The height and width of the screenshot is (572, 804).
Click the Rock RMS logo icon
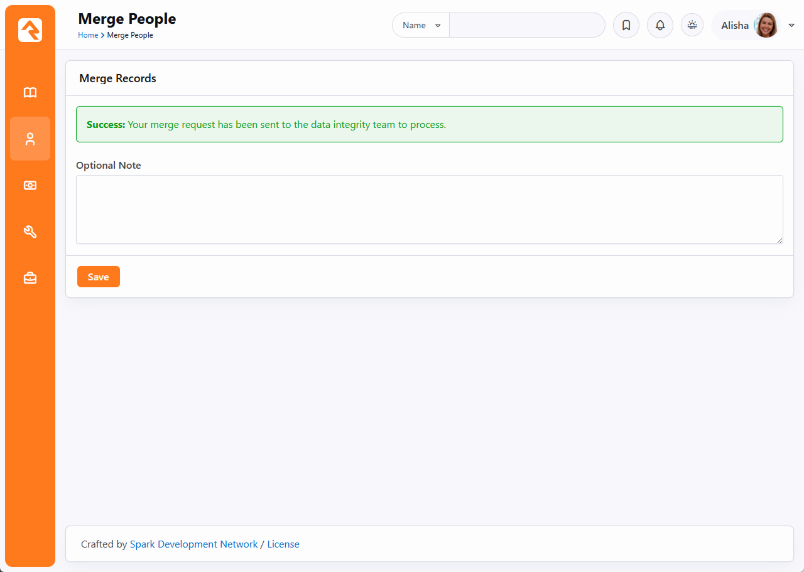click(30, 30)
